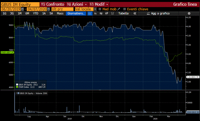Switch to candlestick chart icon
The width and height of the screenshot is (200, 121).
pyautogui.click(x=95, y=13)
